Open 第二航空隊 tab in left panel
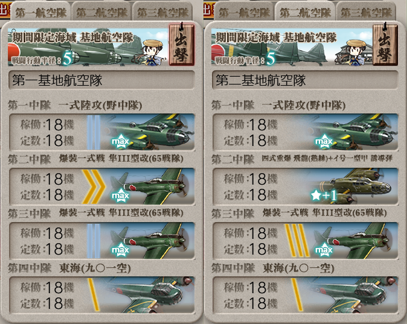The width and height of the screenshot is (407, 324). [x=101, y=12]
